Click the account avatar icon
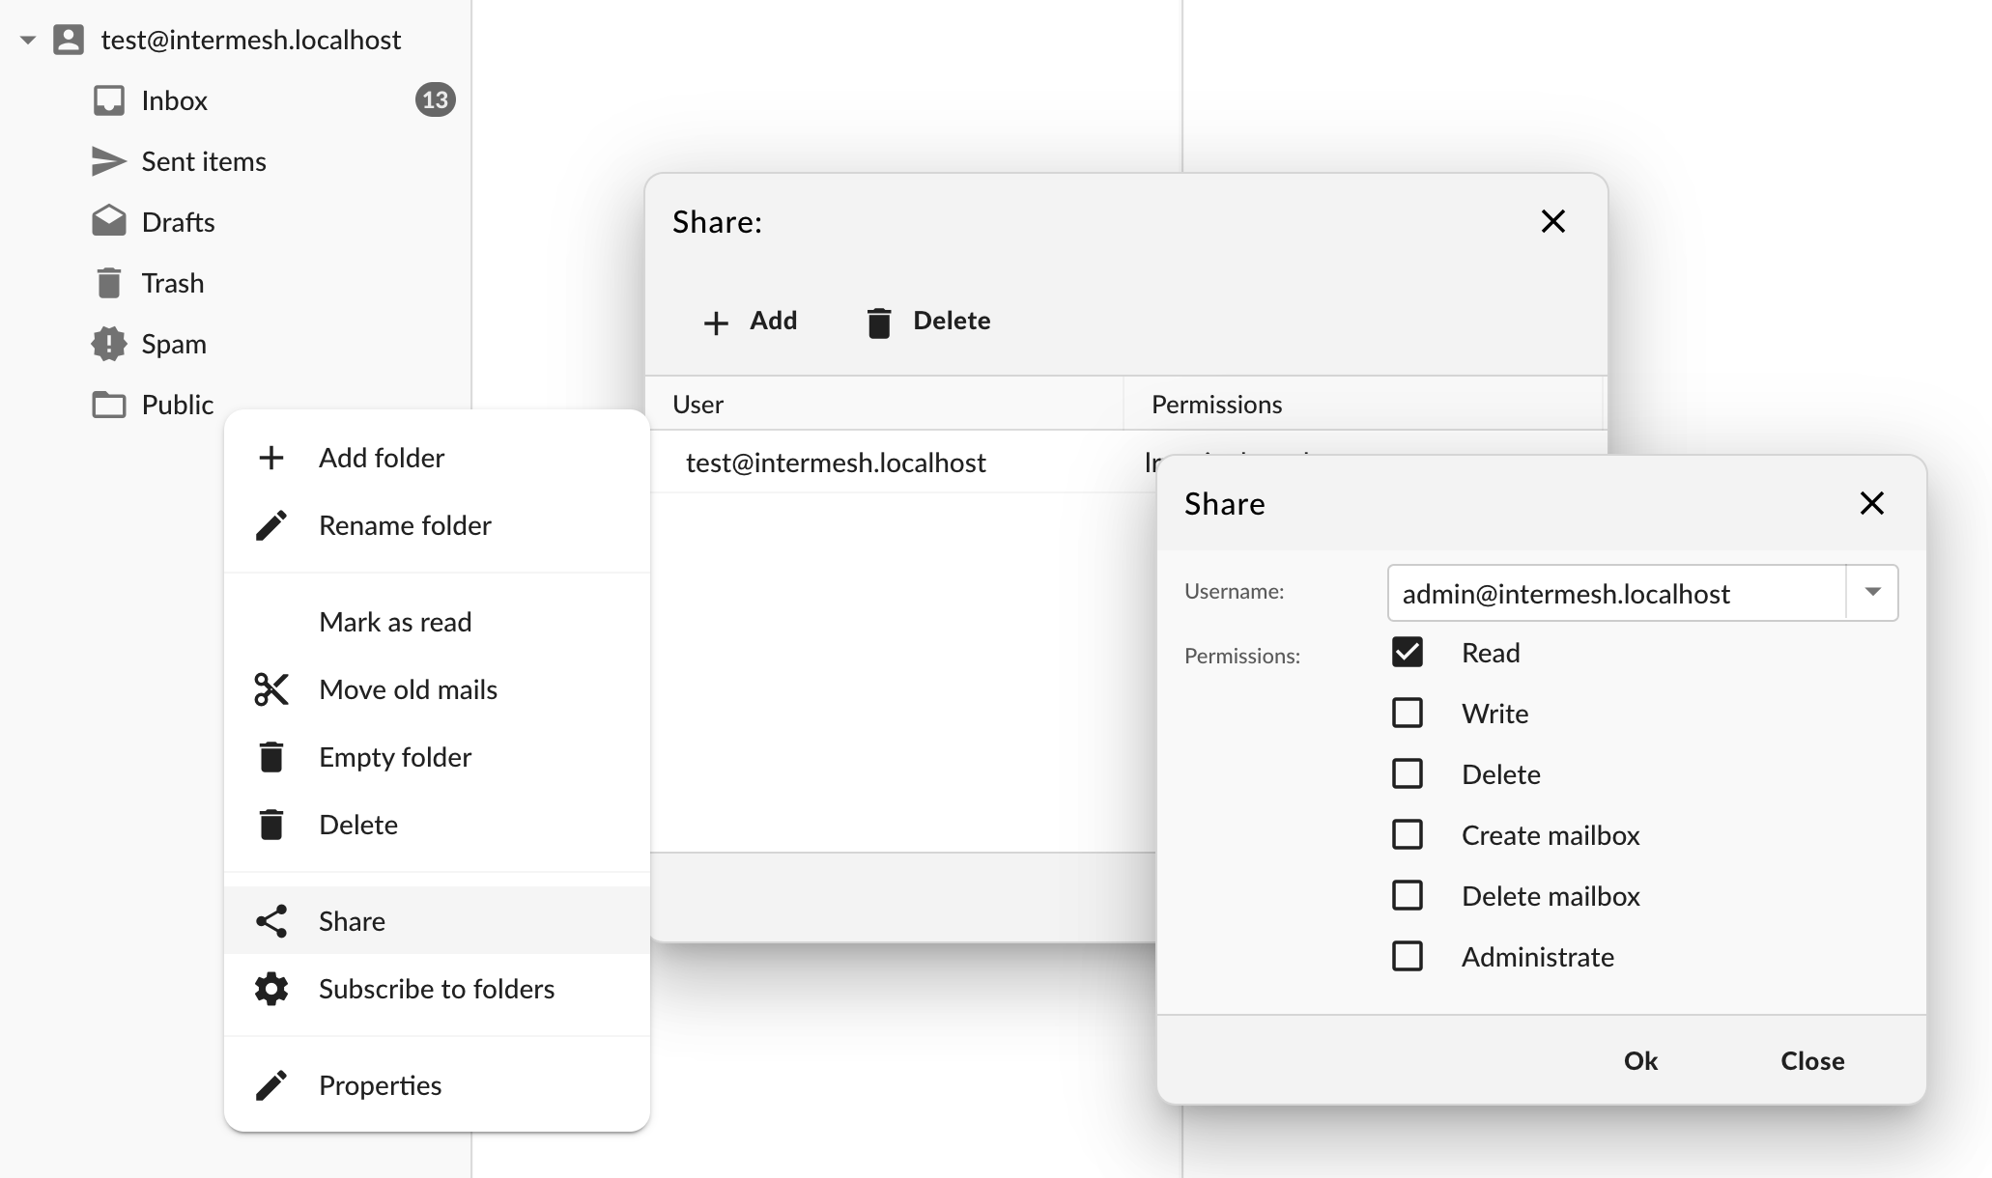This screenshot has width=1992, height=1178. [x=69, y=40]
